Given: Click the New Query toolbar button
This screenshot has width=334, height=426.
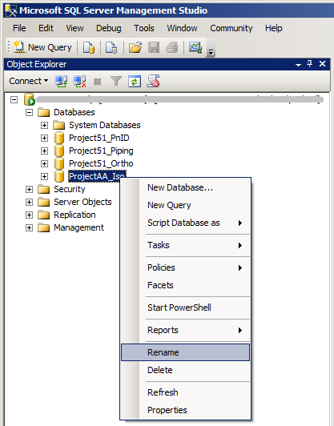Looking at the screenshot, I should [x=42, y=47].
